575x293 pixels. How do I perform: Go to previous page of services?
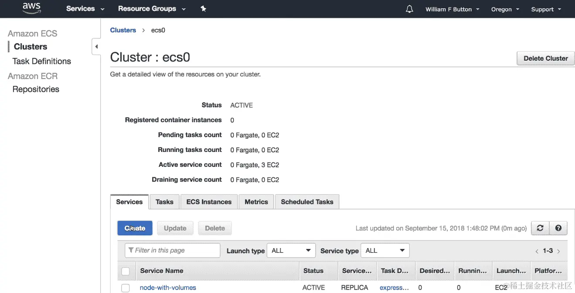[537, 251]
